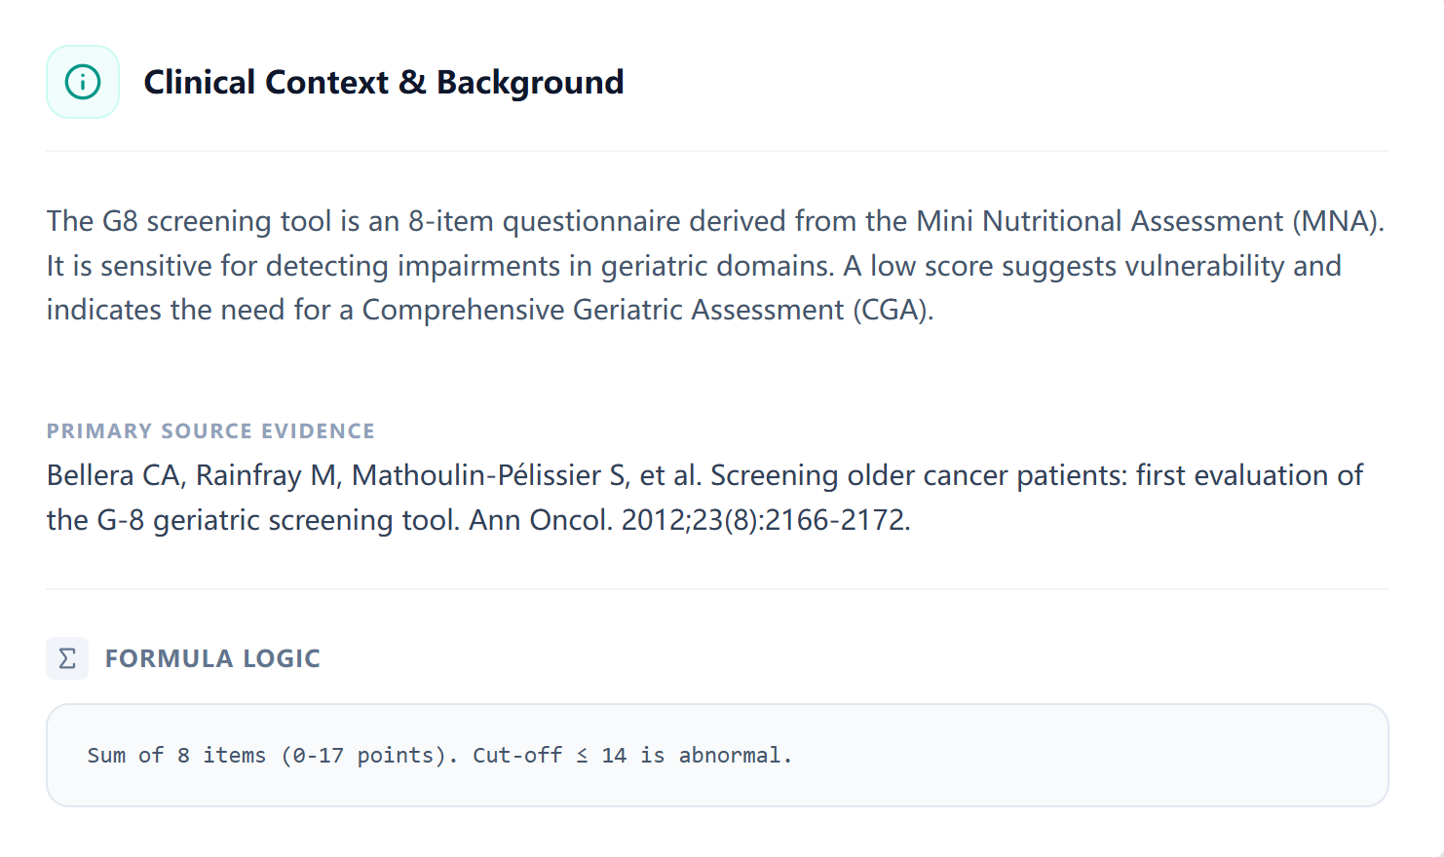Click the Clinical Context & Background heading

point(383,82)
